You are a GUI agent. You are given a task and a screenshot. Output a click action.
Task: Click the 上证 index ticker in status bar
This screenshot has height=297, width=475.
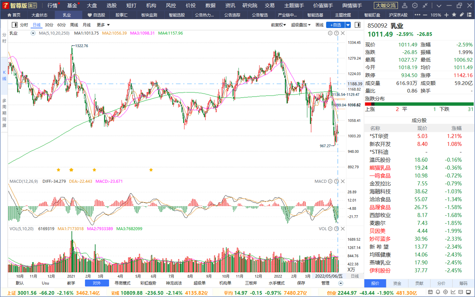(x=54, y=293)
